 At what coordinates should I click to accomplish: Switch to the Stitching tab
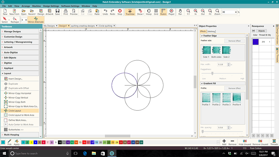(211, 31)
